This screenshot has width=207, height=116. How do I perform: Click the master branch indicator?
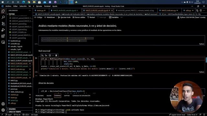[9, 115]
